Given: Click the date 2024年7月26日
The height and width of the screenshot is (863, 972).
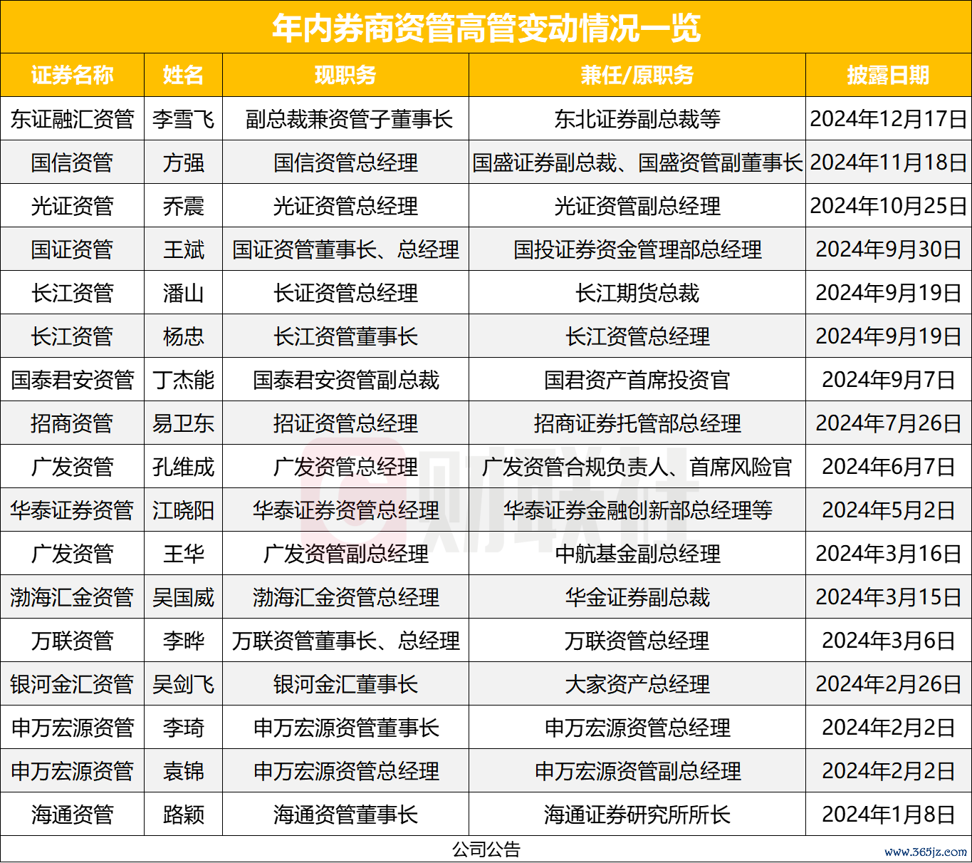Looking at the screenshot, I should coord(888,423).
